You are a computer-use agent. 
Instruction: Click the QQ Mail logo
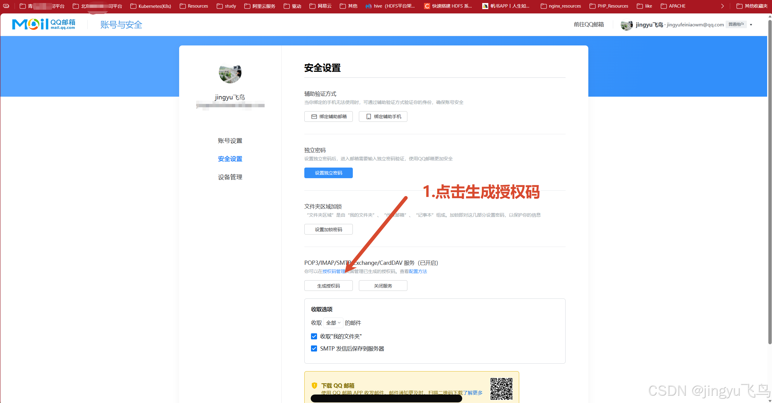43,24
